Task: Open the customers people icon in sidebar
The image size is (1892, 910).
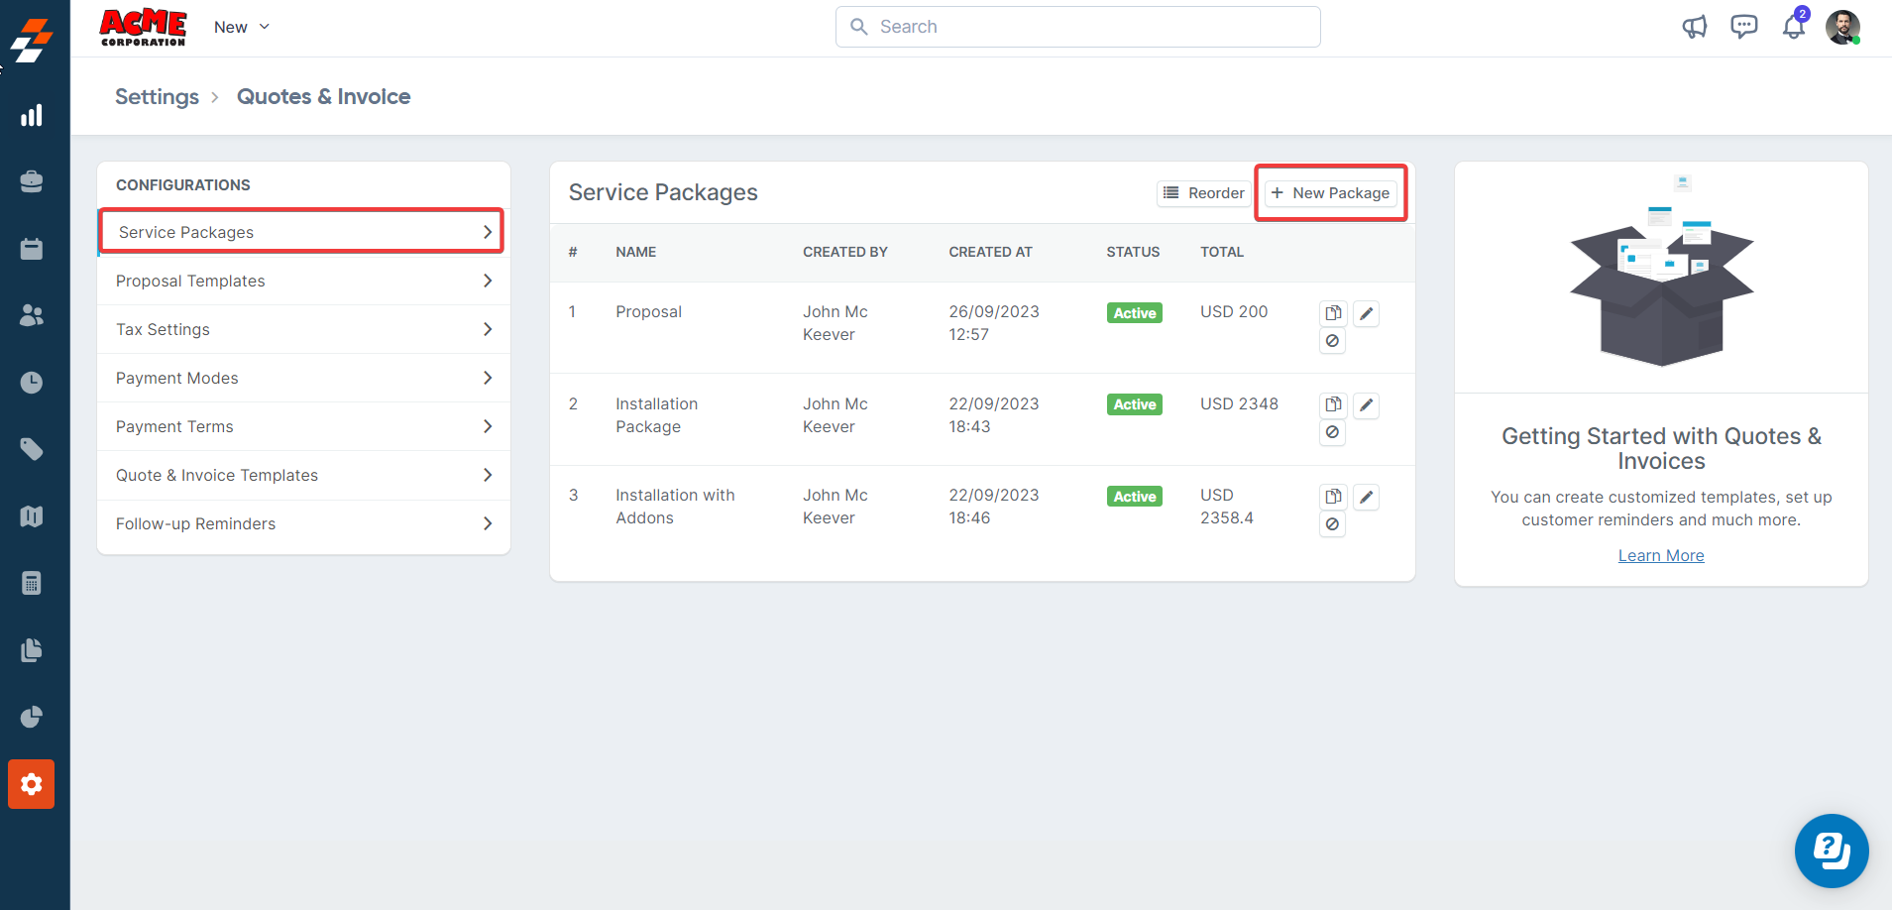Action: (x=32, y=315)
